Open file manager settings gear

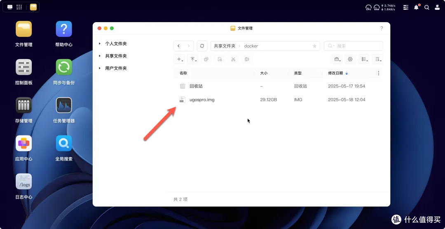[350, 59]
